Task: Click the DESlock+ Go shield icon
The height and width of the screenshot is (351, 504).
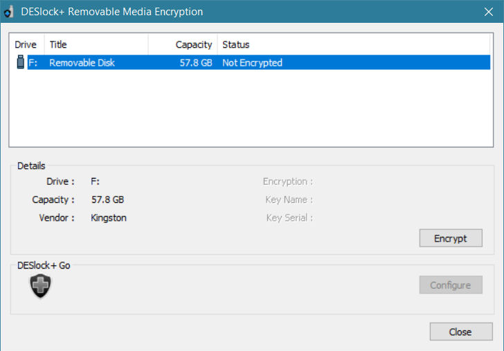Action: tap(40, 286)
